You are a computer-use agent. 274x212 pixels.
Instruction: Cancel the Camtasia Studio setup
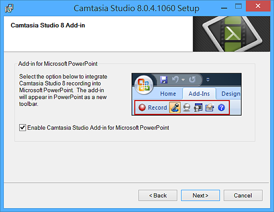pyautogui.click(x=243, y=196)
